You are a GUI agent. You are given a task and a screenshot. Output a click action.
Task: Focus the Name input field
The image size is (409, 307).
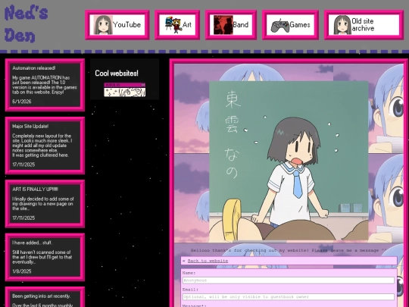(x=289, y=280)
